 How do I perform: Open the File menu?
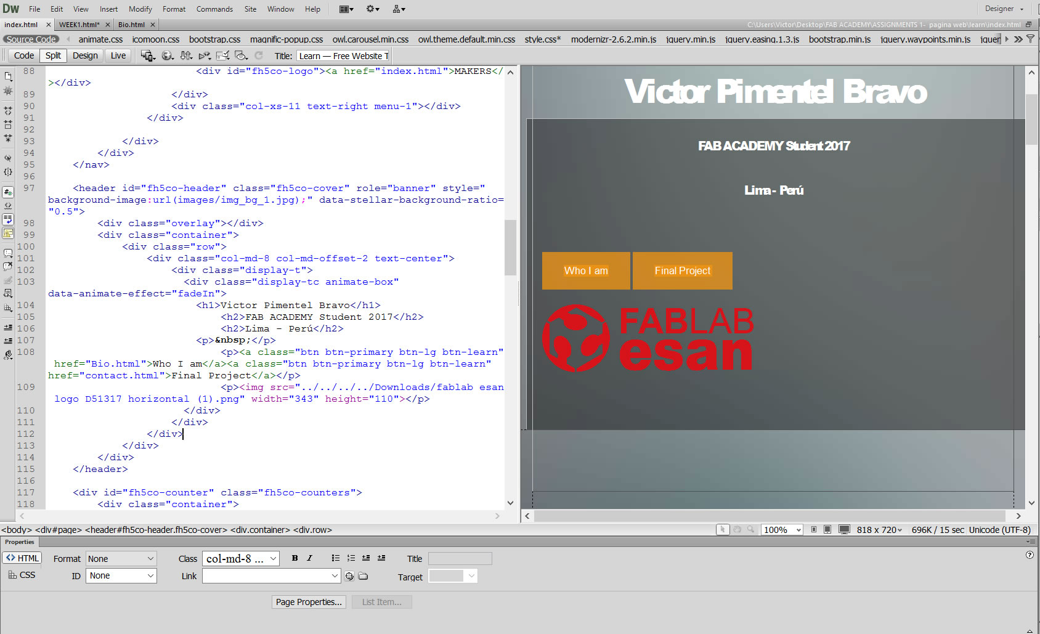tap(35, 9)
